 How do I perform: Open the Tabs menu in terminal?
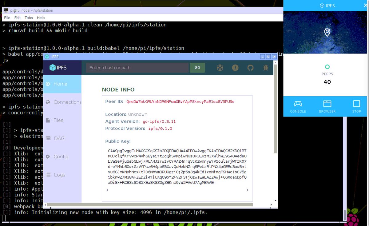(29, 18)
